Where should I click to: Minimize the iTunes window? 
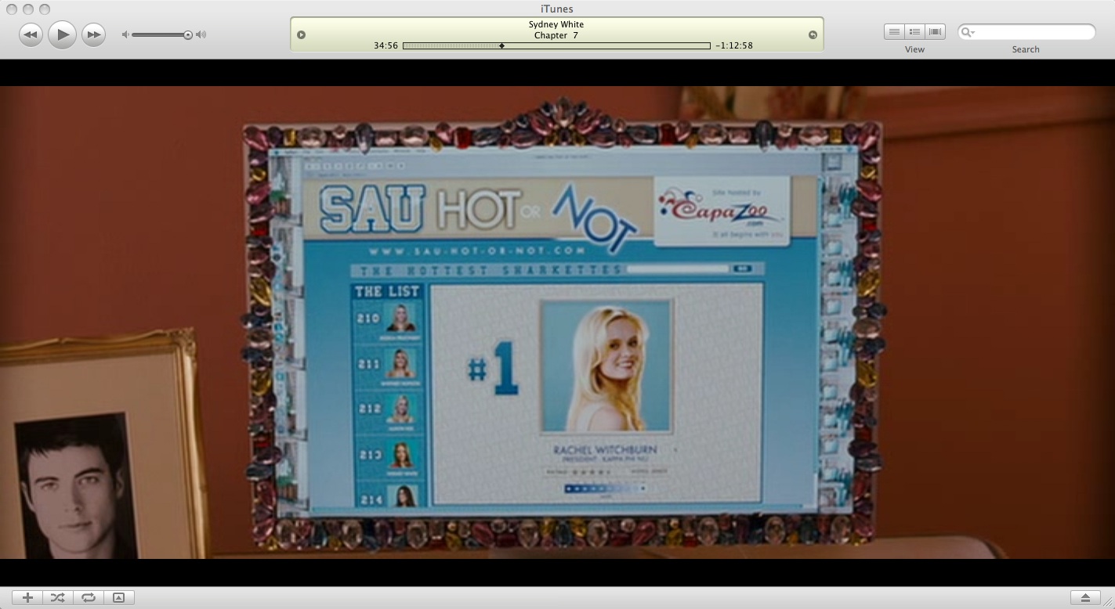(28, 9)
